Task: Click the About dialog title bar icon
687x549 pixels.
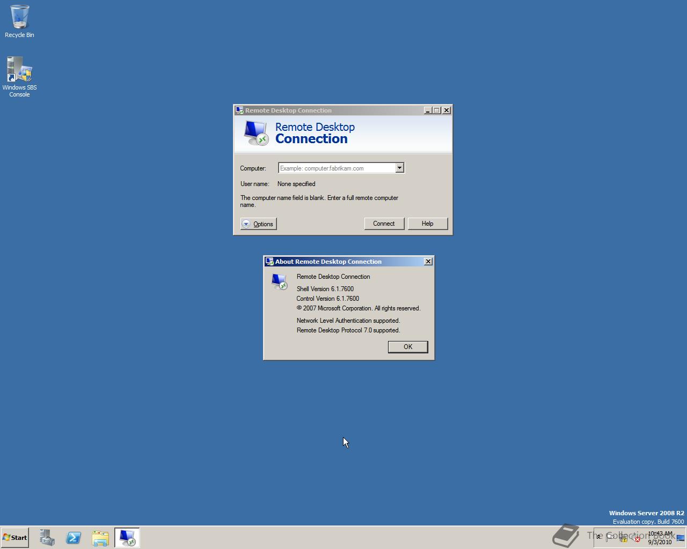Action: point(269,262)
